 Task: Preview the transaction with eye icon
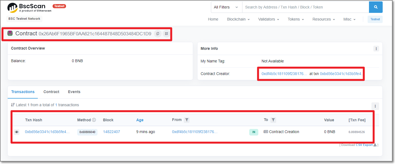17,132
